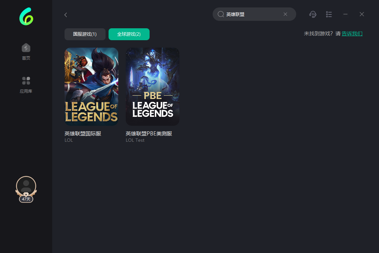Click the 告诉我们 link

pos(352,33)
